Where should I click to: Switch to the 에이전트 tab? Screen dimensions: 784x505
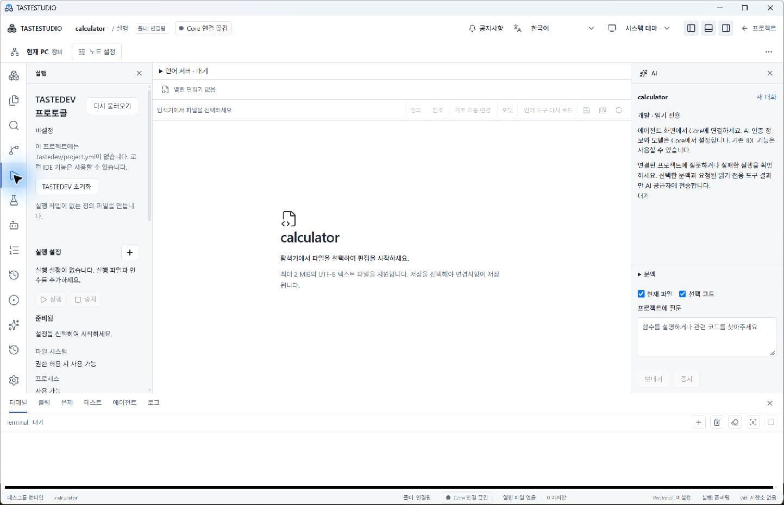pos(124,402)
